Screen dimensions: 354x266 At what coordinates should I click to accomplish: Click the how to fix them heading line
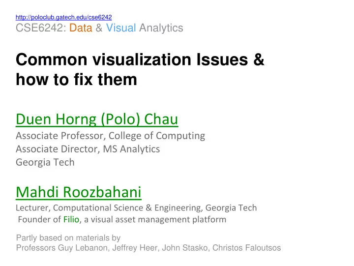(x=77, y=80)
